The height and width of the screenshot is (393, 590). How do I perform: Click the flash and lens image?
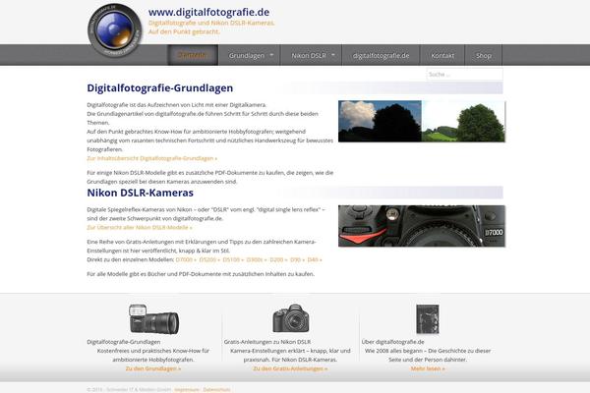click(x=154, y=319)
